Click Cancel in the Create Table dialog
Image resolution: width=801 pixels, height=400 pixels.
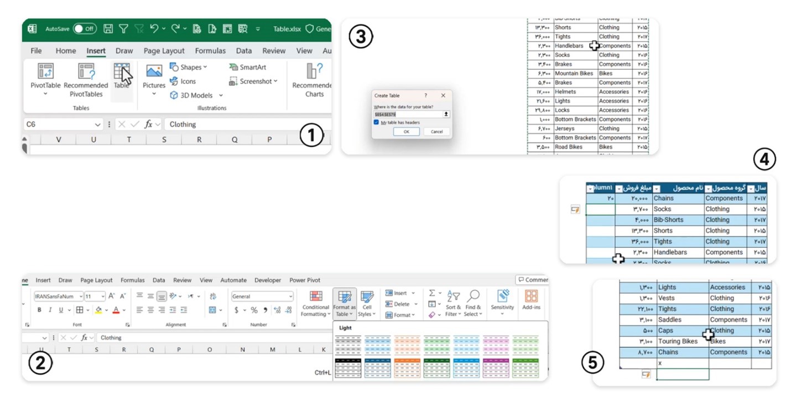tap(436, 131)
